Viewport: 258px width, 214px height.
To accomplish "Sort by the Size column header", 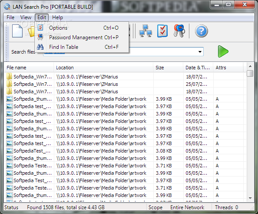I will pyautogui.click(x=169, y=68).
